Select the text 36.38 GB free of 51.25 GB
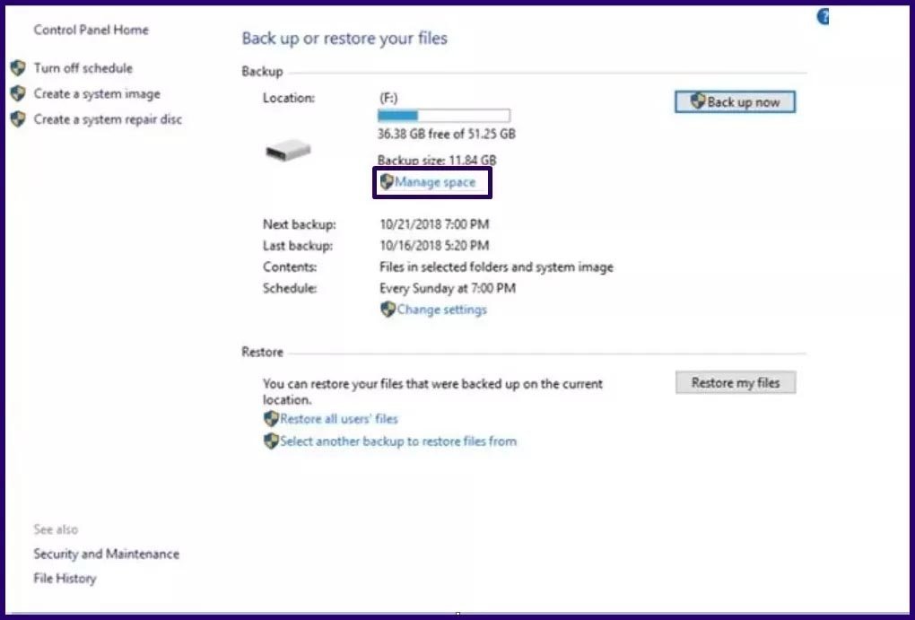The width and height of the screenshot is (915, 620). point(447,134)
